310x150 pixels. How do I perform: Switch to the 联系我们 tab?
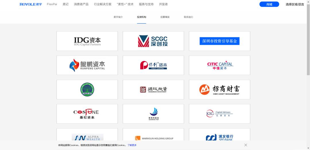click(x=188, y=17)
